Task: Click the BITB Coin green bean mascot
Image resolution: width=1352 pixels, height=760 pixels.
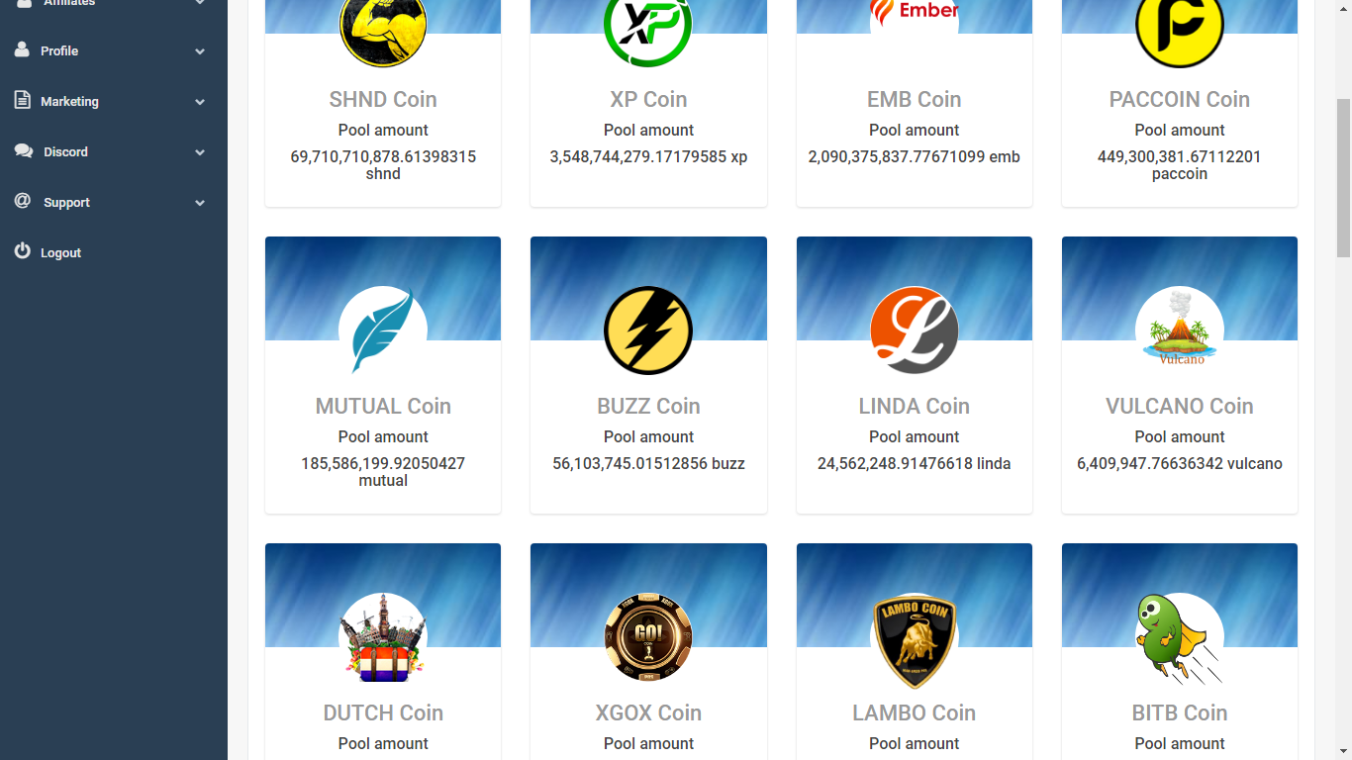Action: coord(1180,638)
